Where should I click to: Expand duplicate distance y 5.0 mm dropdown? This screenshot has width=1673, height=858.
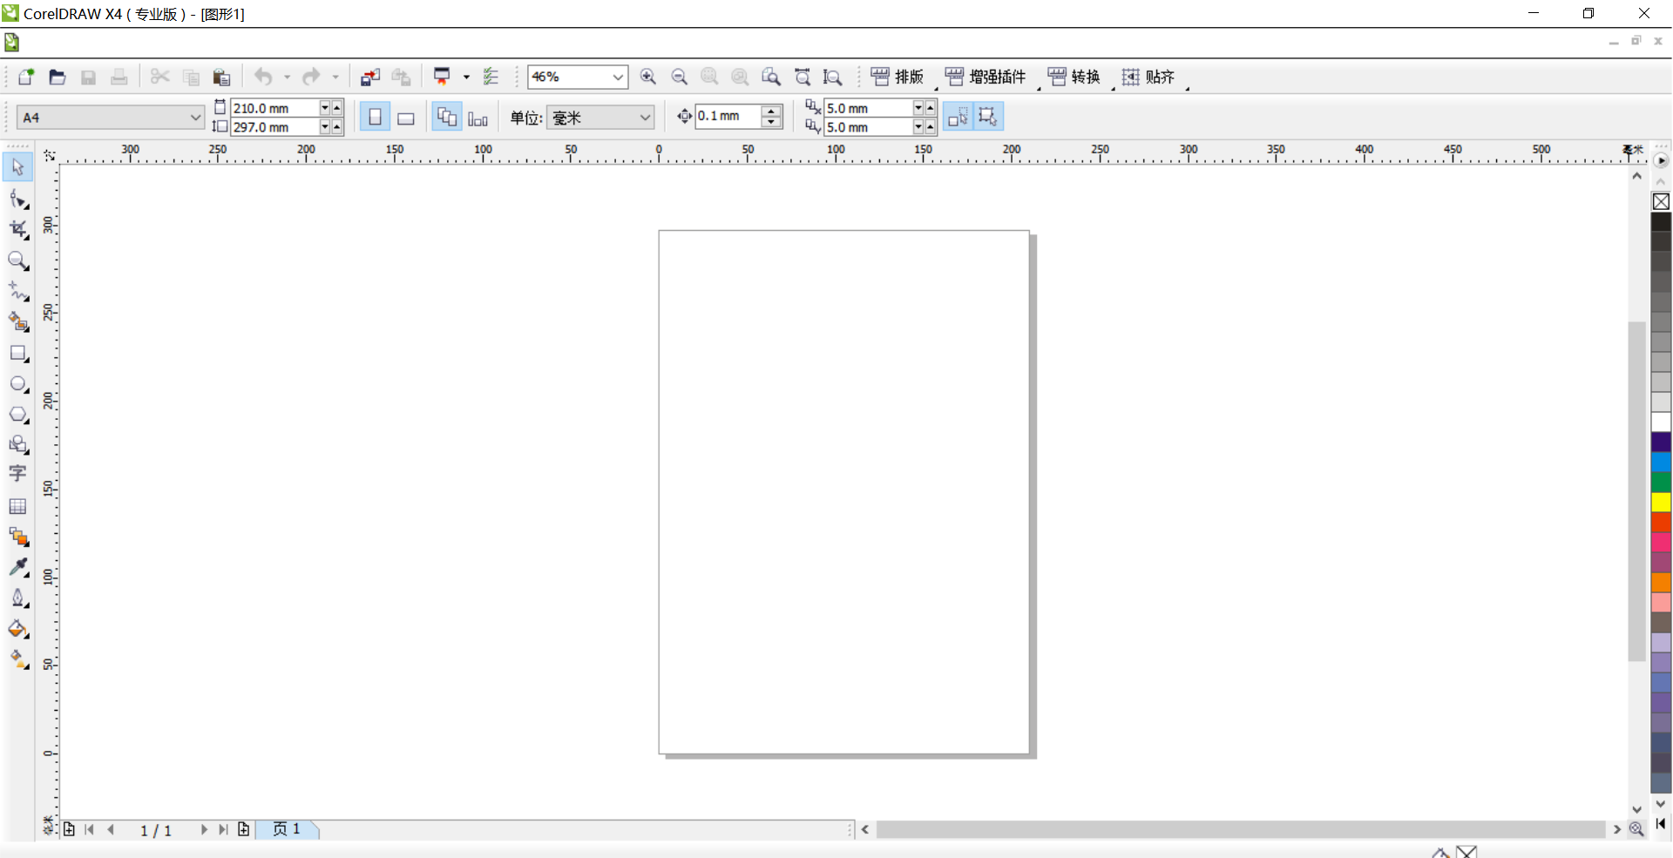918,127
